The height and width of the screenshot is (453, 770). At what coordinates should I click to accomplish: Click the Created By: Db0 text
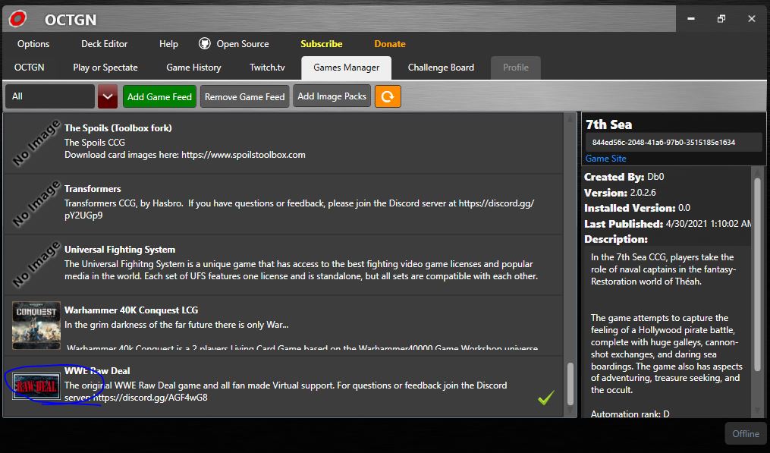coord(624,177)
